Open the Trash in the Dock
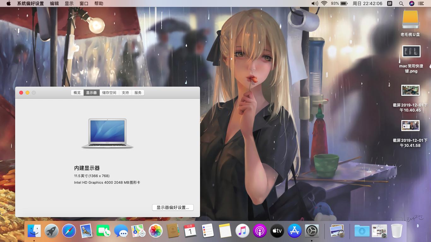 pyautogui.click(x=397, y=231)
